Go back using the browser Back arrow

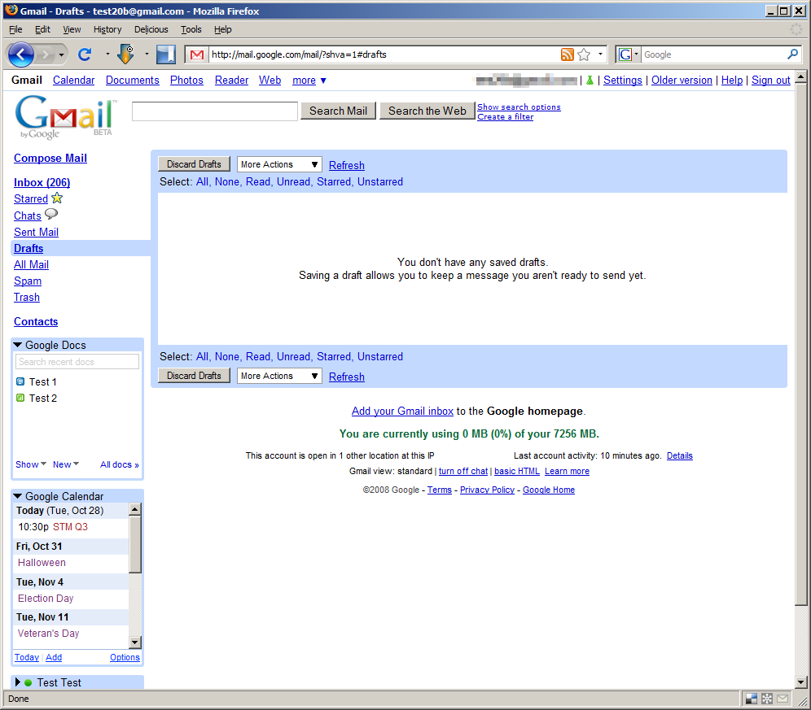(x=21, y=54)
